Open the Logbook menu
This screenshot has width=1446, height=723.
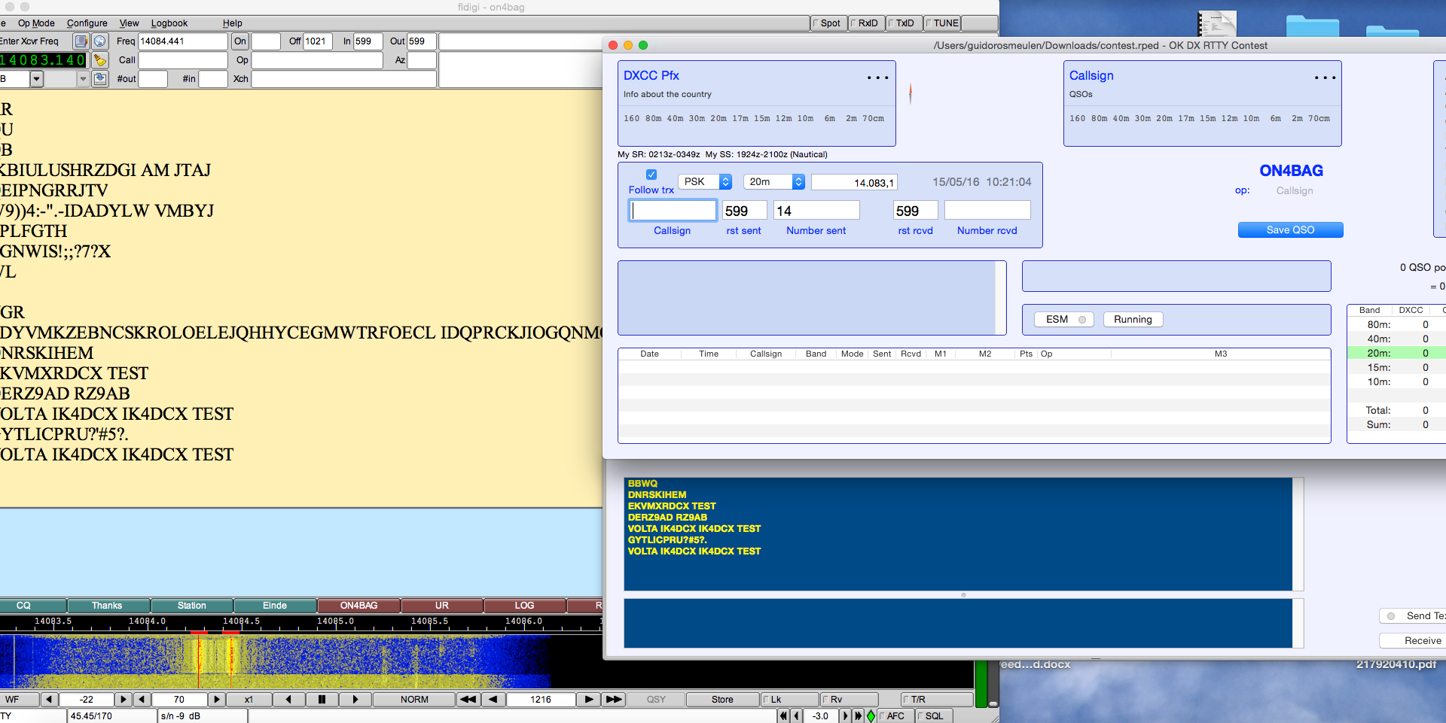pos(169,23)
